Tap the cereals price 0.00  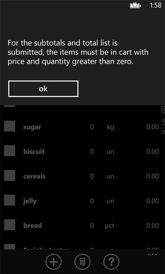click(x=153, y=176)
